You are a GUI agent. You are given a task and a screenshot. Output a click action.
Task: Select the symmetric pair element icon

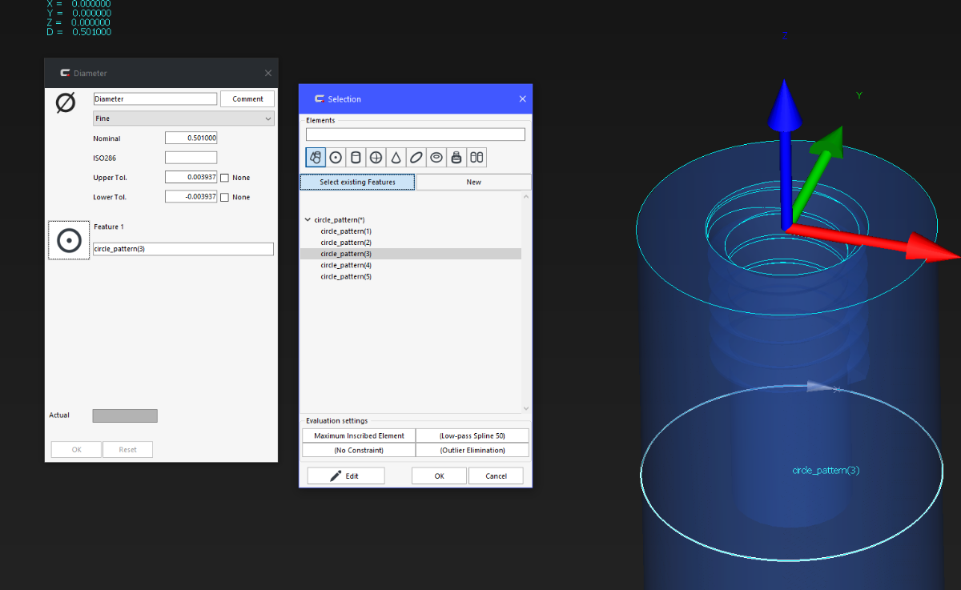[476, 158]
